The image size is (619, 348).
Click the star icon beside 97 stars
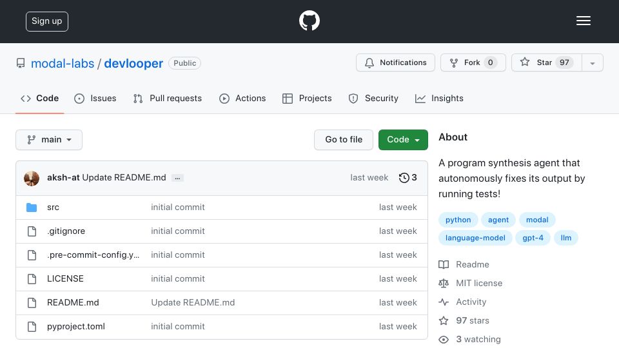(444, 321)
